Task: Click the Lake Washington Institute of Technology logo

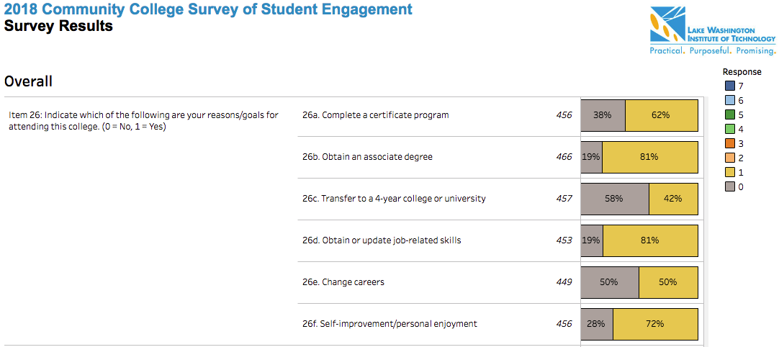Action: point(713,31)
